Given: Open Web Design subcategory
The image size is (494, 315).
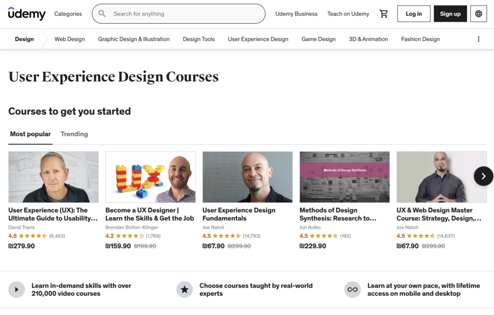Looking at the screenshot, I should (69, 39).
